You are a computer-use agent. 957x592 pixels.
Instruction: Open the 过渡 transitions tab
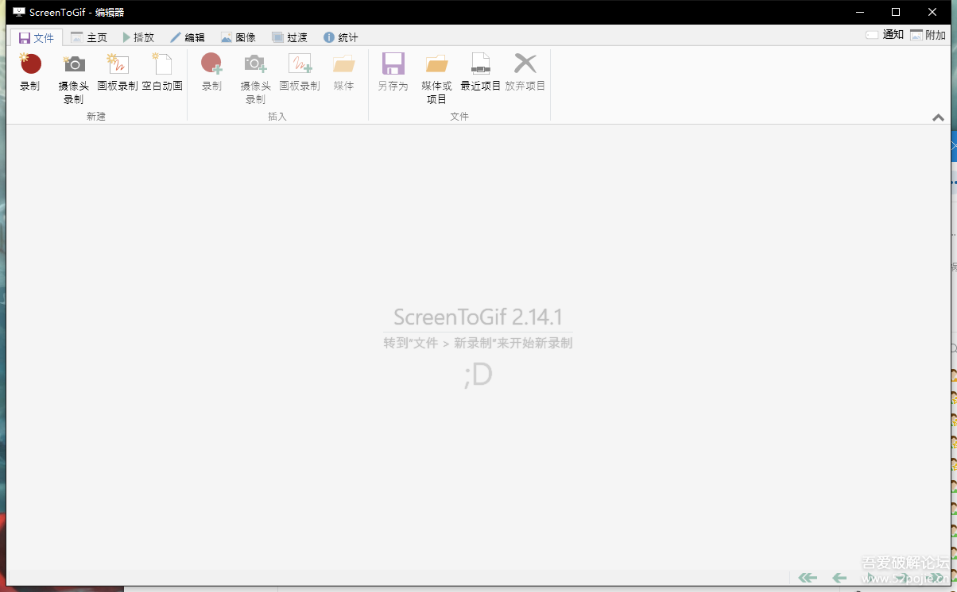click(x=289, y=37)
